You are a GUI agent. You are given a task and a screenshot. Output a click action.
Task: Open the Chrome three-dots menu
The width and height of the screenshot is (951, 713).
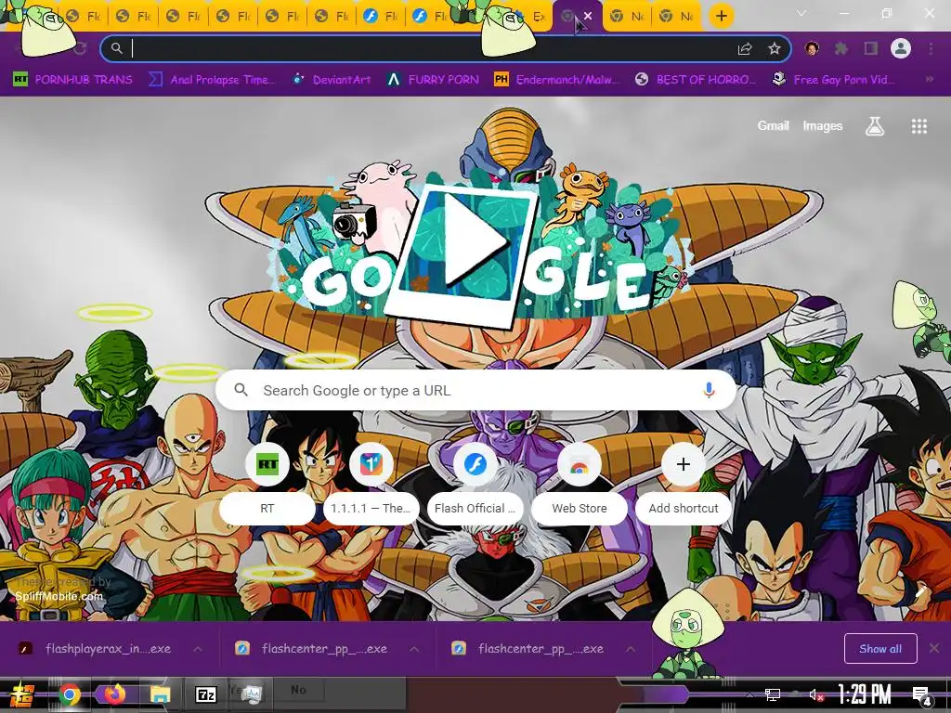[x=931, y=48]
